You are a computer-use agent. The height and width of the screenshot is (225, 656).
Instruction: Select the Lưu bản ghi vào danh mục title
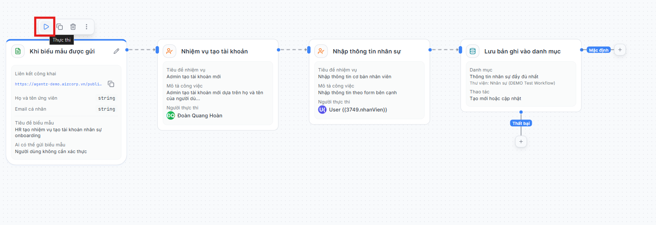coord(523,51)
